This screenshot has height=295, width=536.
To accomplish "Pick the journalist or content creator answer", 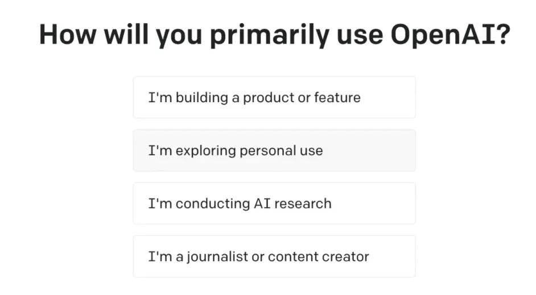I will pos(274,256).
